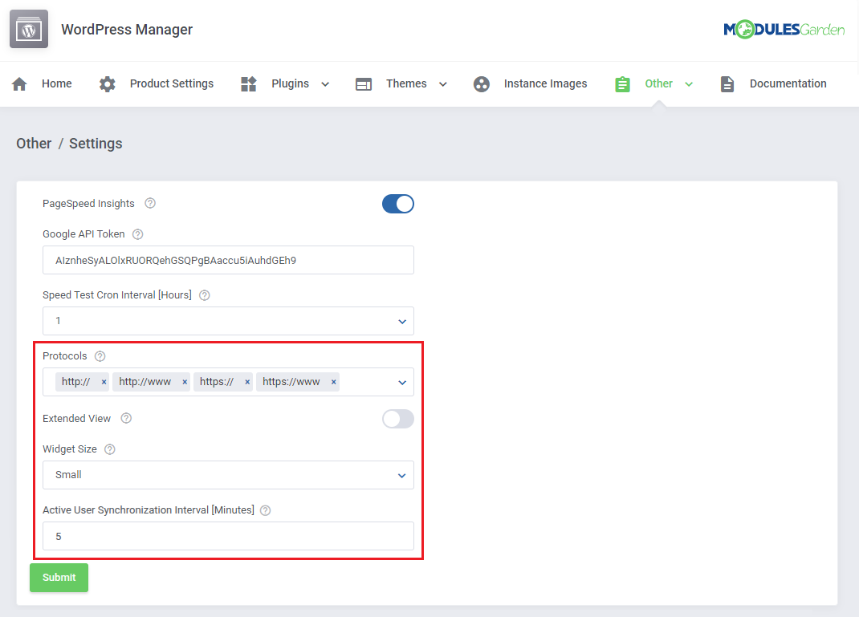The image size is (859, 617).
Task: Click help icon beside Speed Test Cron Interval
Action: tap(205, 295)
